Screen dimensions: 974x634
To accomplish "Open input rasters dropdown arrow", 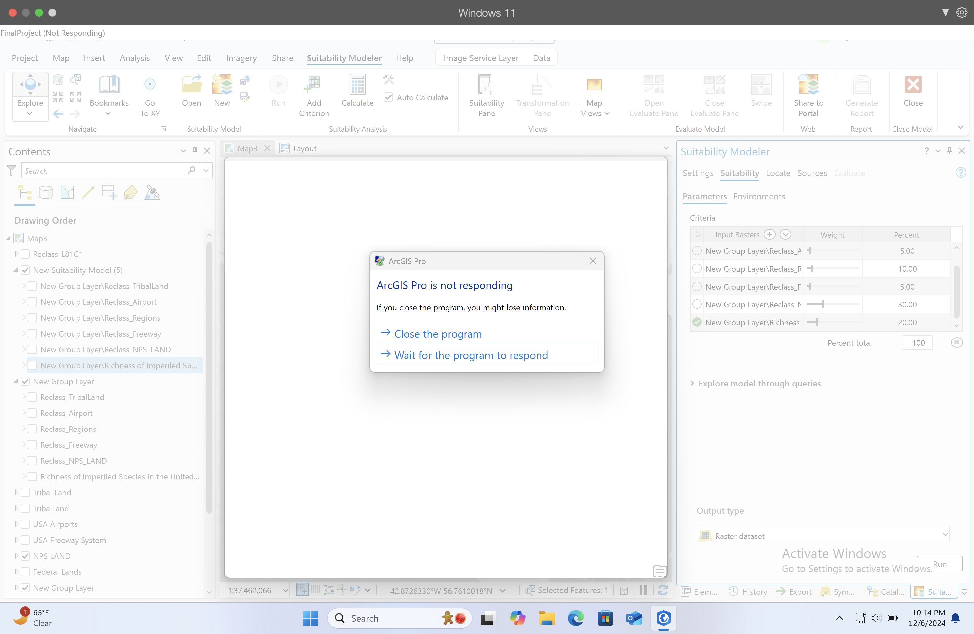I will 785,234.
